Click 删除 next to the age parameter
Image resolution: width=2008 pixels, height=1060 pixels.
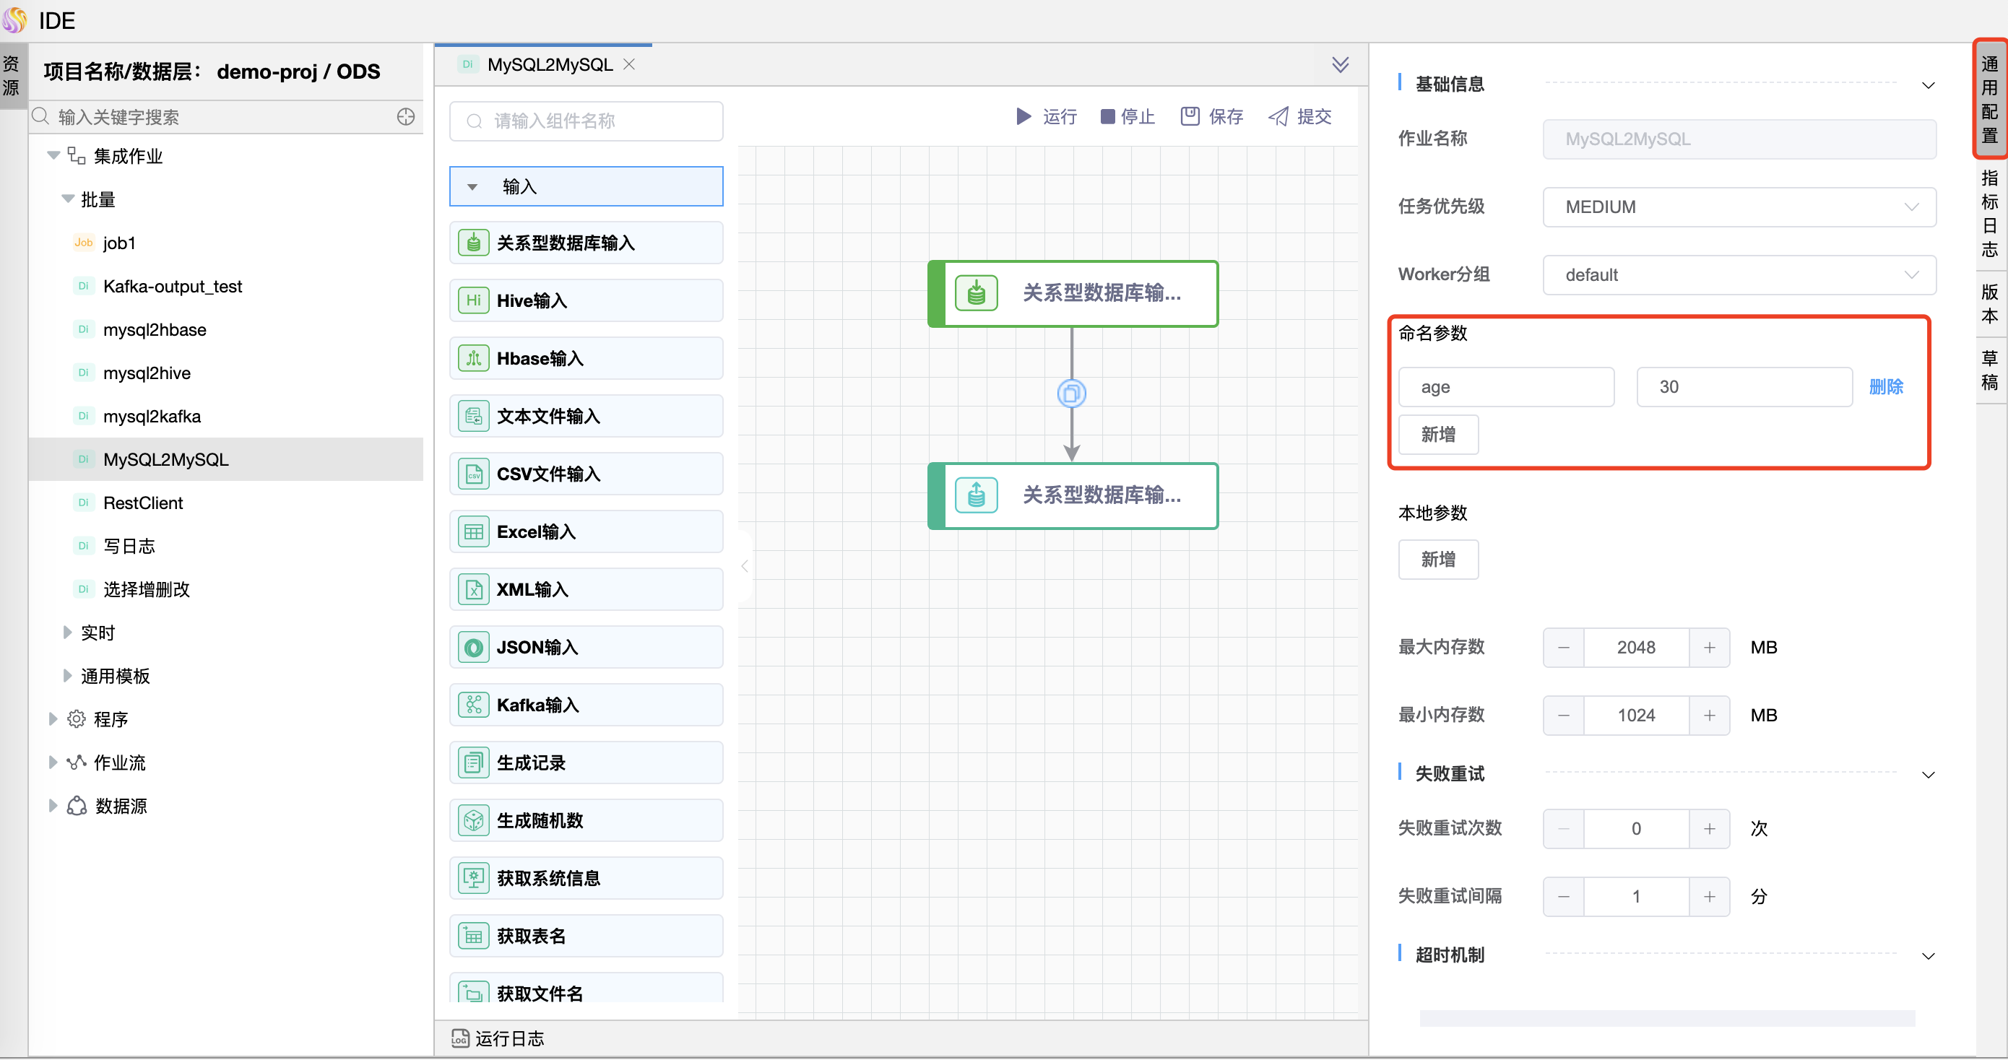click(x=1886, y=386)
